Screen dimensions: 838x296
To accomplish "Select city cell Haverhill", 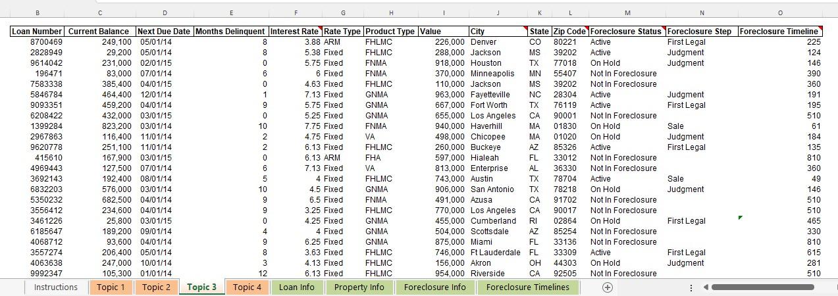I will click(498, 126).
